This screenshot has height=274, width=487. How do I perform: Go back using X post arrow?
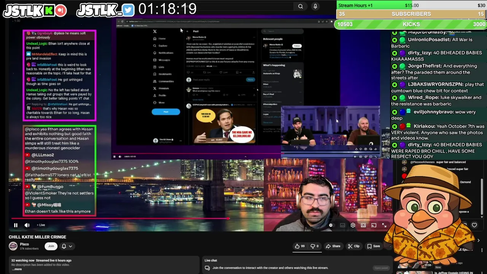coord(188,31)
